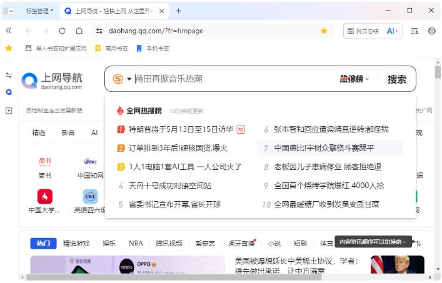The height and width of the screenshot is (283, 442).
Task: View site information icon in address bar
Action: 99,31
